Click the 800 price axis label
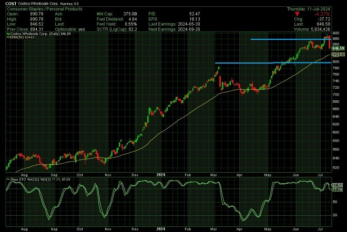The width and height of the screenshot is (347, 232). (335, 61)
